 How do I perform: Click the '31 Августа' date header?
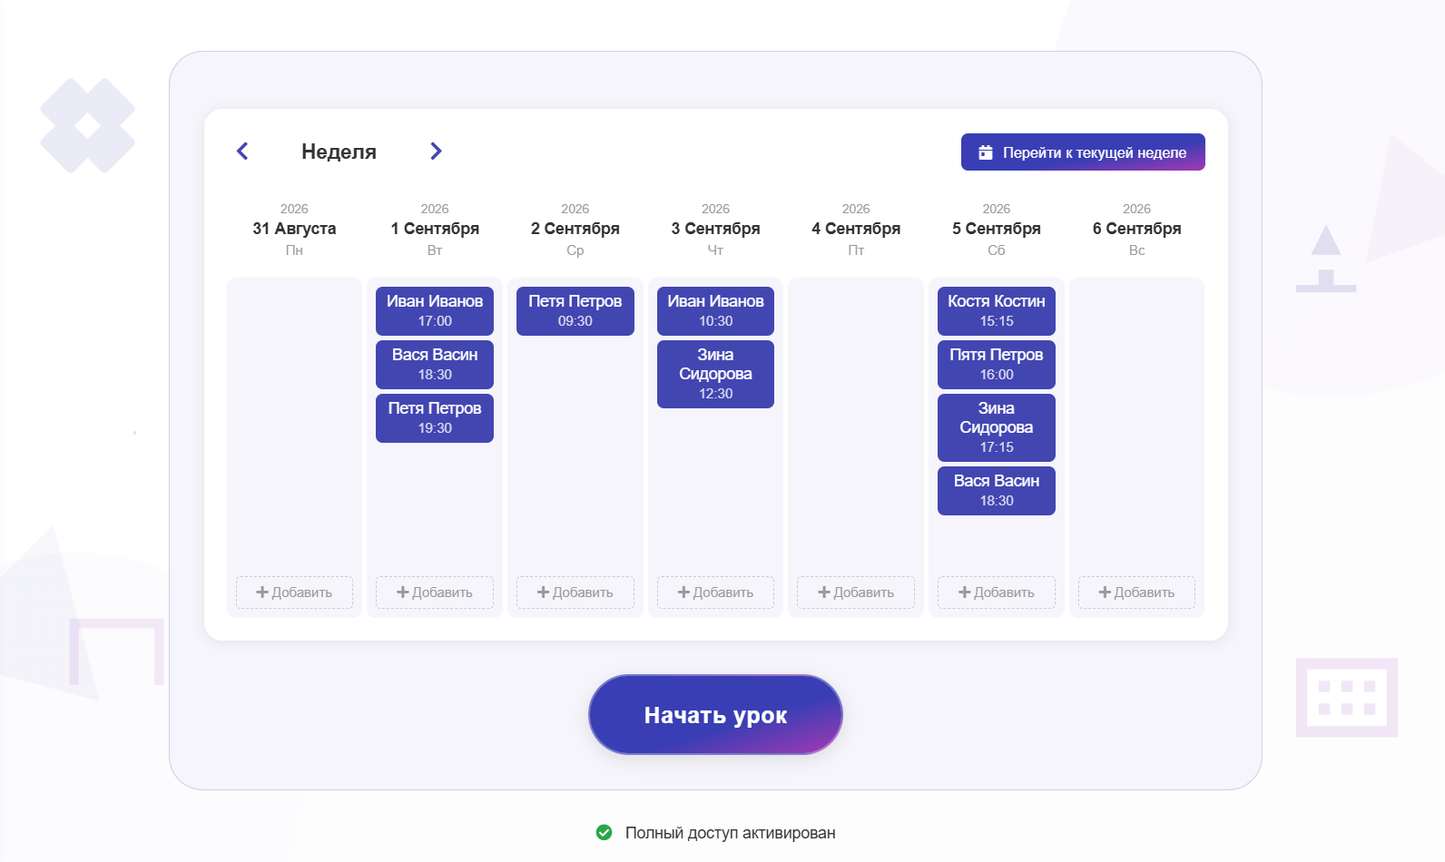point(294,229)
